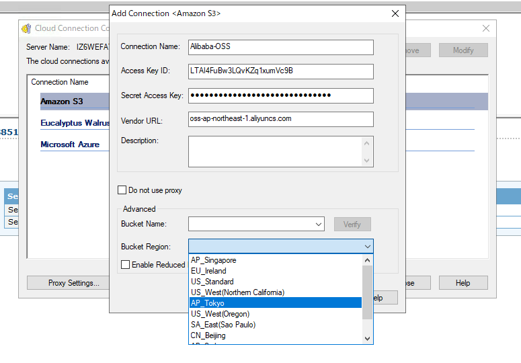This screenshot has width=521, height=363.
Task: Select SA_East(Sao Paulo) option
Action: pyautogui.click(x=276, y=325)
